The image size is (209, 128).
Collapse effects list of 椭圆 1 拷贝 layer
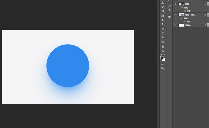(x=208, y=15)
